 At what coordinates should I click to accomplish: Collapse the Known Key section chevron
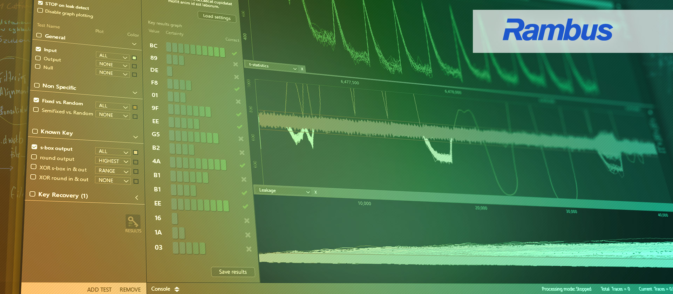136,137
